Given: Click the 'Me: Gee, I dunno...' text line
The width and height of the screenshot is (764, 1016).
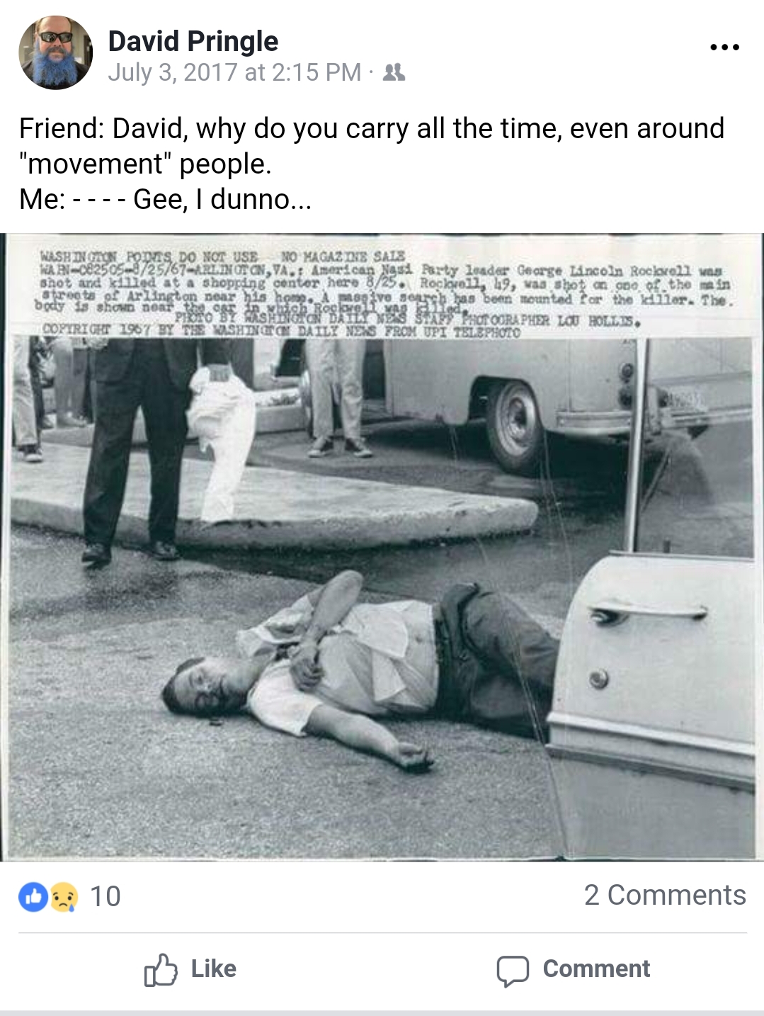Looking at the screenshot, I should 165,199.
